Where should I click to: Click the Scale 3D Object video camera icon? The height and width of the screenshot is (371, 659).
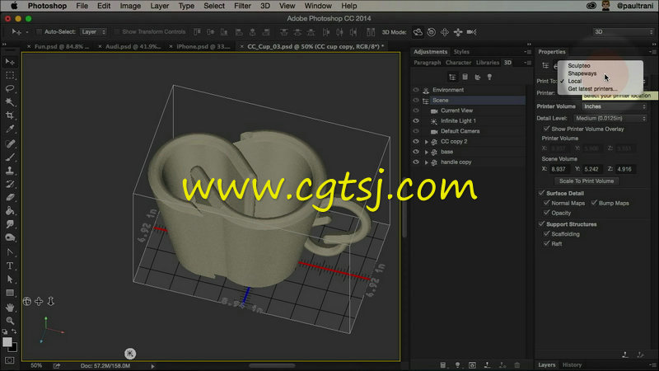point(471,32)
